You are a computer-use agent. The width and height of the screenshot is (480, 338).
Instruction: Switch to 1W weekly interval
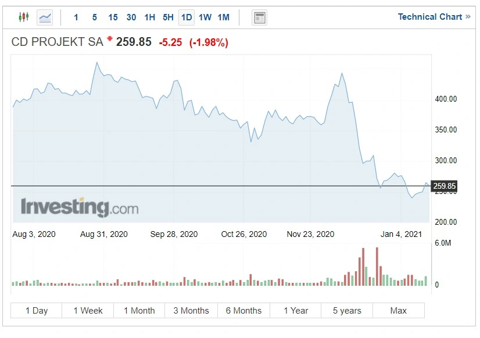pyautogui.click(x=205, y=17)
